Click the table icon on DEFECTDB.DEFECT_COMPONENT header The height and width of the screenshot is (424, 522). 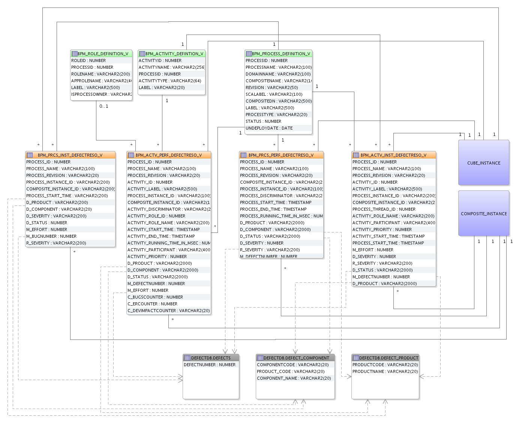pyautogui.click(x=260, y=358)
